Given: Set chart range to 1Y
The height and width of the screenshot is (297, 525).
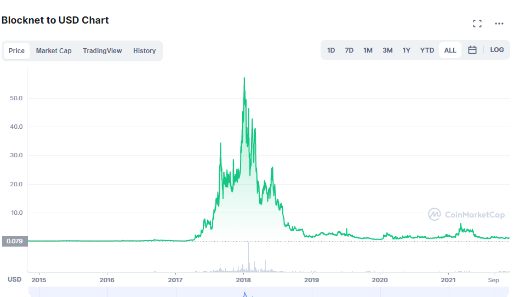Looking at the screenshot, I should tap(406, 50).
